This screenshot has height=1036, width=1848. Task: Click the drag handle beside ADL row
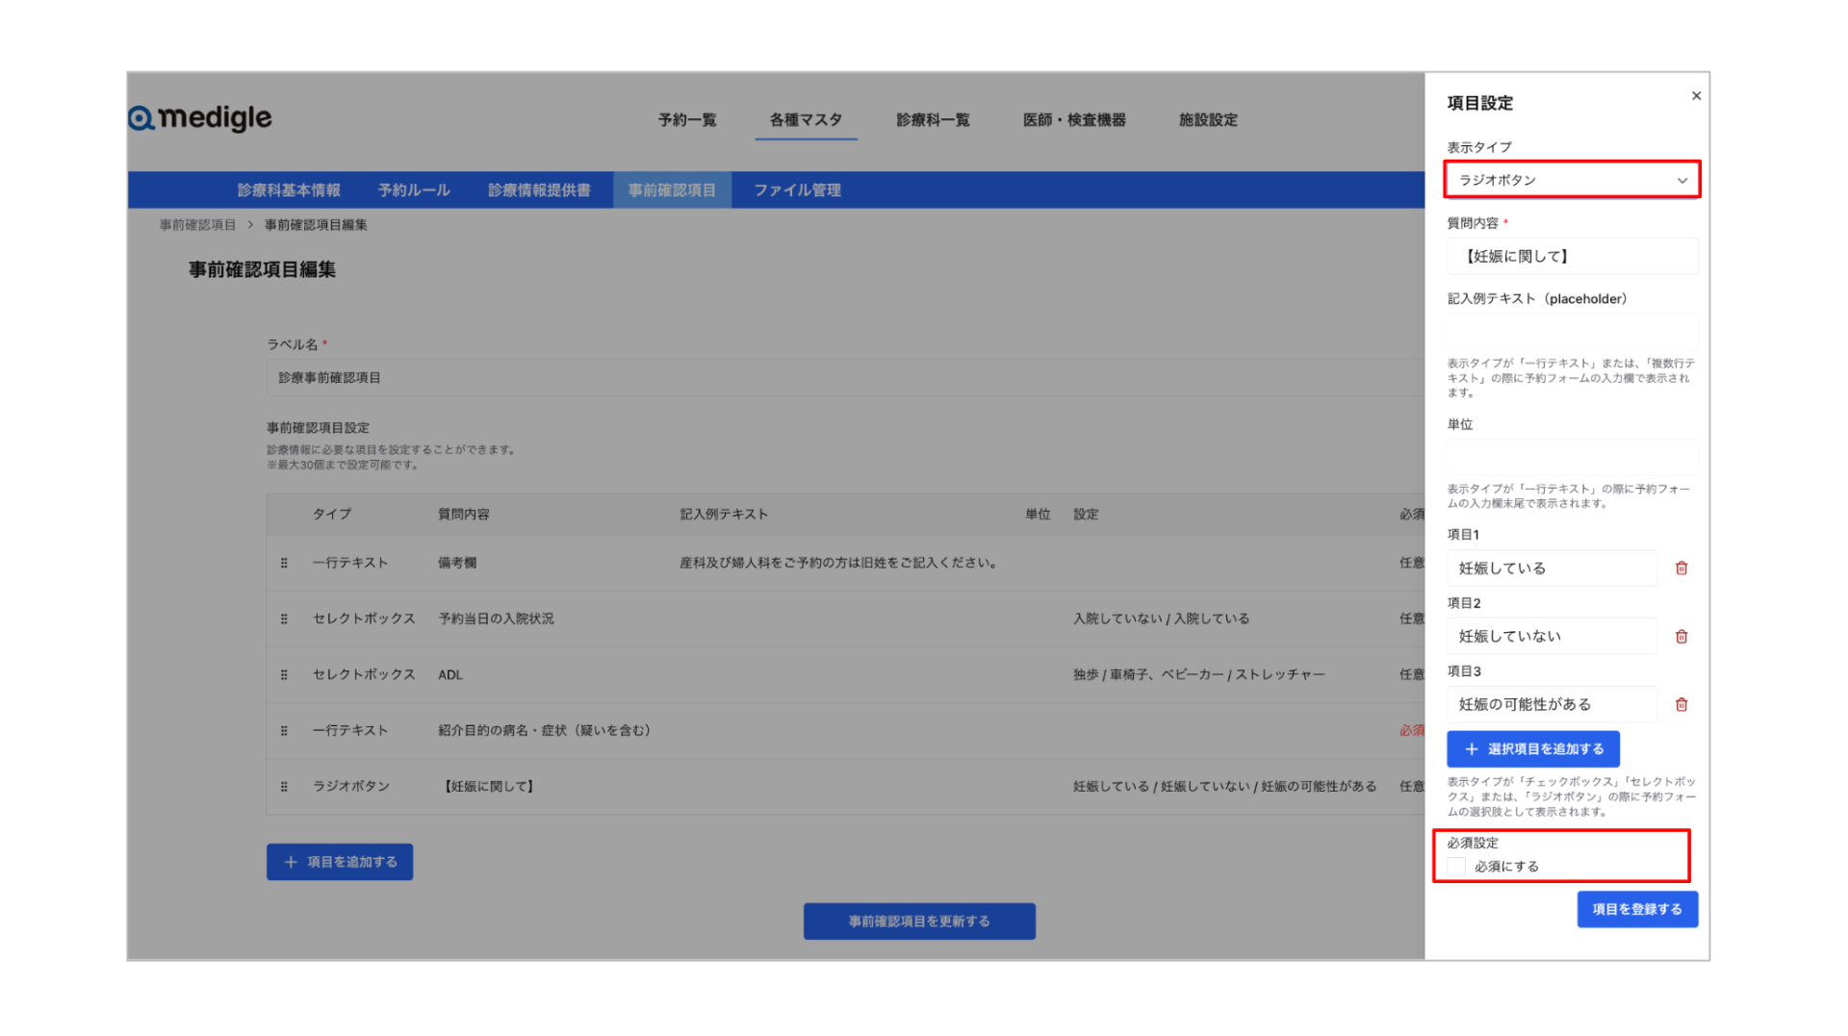pyautogui.click(x=284, y=674)
